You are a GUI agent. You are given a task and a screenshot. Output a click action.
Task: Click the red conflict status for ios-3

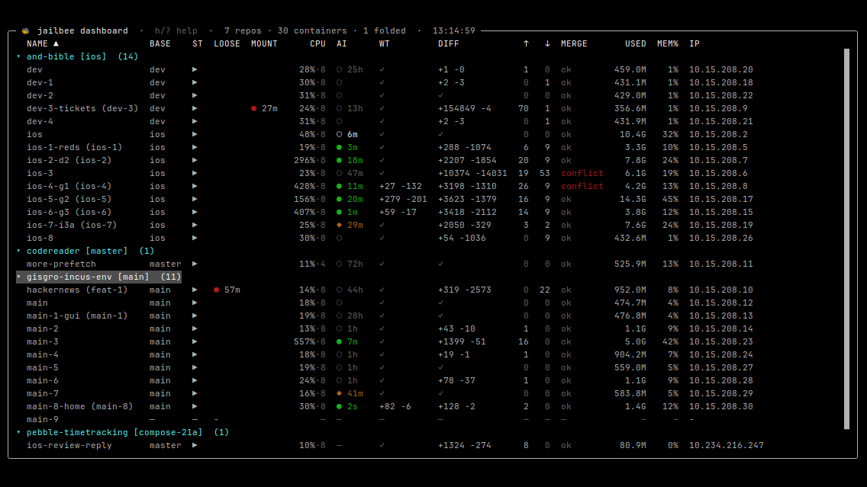point(582,173)
